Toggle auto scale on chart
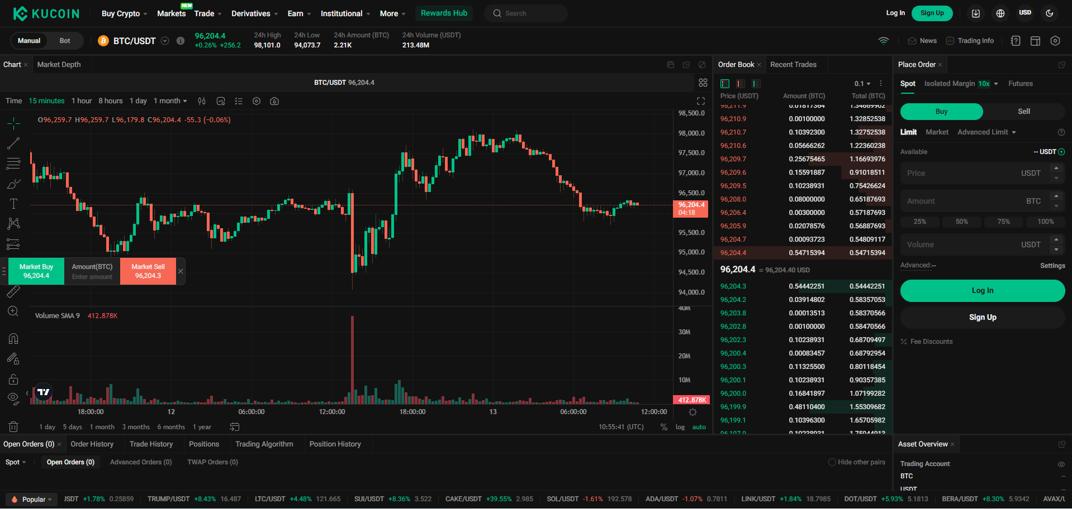The height and width of the screenshot is (509, 1072). [699, 427]
